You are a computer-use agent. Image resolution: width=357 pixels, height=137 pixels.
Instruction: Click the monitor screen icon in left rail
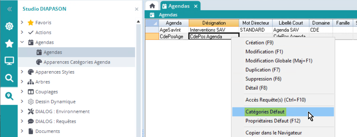9,61
